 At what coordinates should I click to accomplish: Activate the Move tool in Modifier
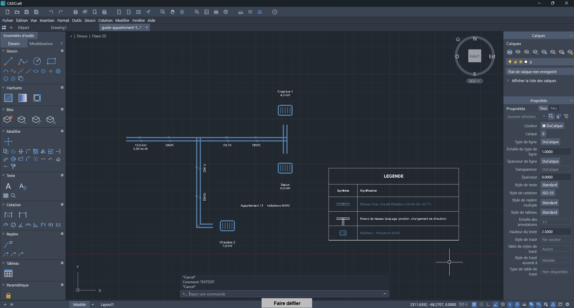[8, 141]
